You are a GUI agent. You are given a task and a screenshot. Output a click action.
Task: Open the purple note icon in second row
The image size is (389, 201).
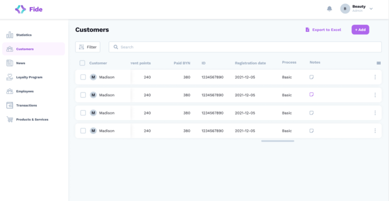click(x=311, y=95)
